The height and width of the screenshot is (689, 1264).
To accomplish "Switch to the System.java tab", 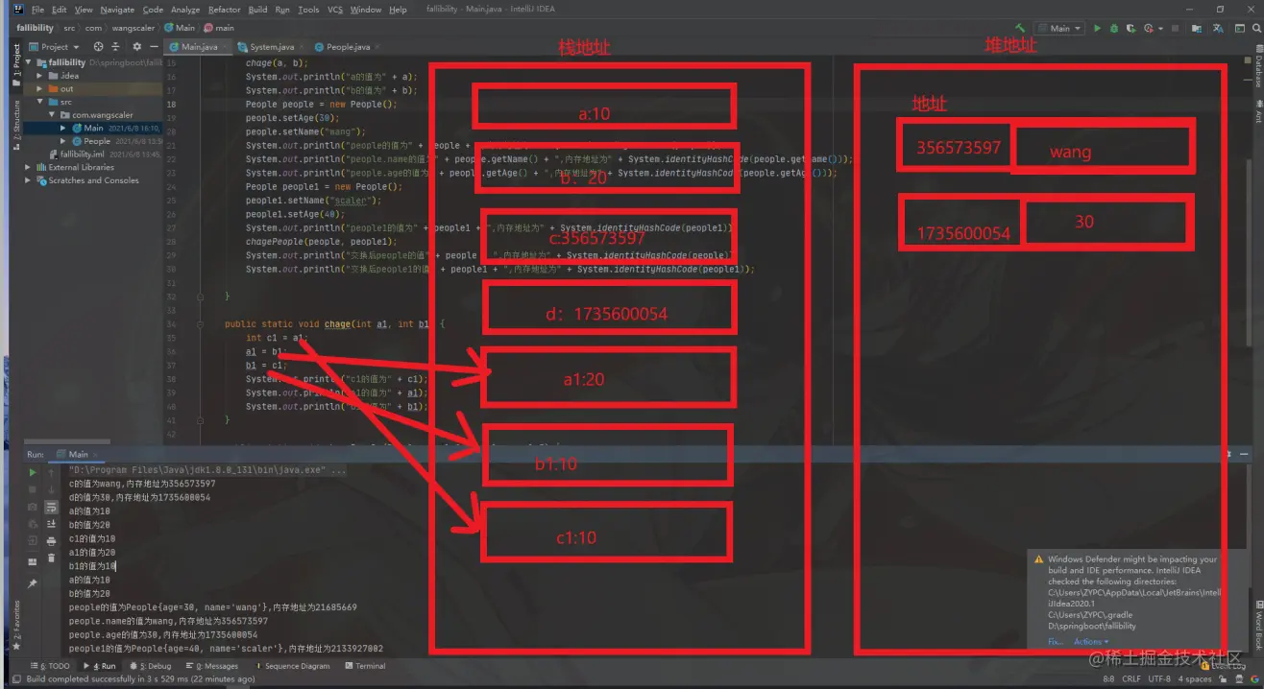I will click(272, 46).
